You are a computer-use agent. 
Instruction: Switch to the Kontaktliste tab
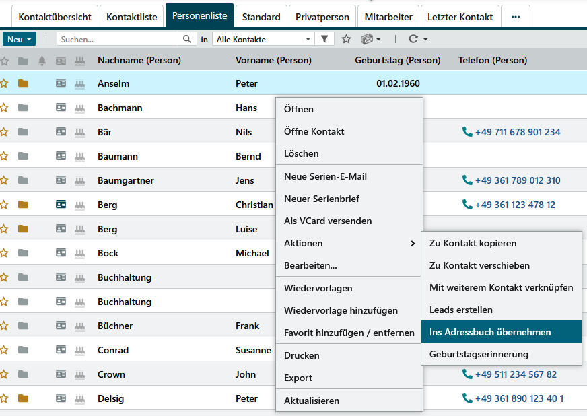(132, 16)
